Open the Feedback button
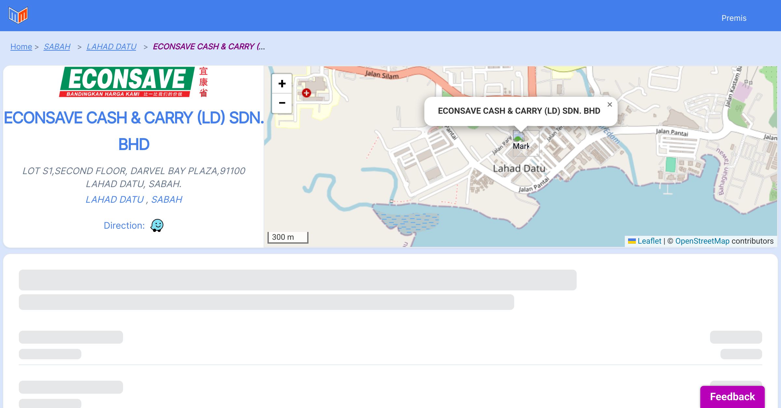 pos(732,397)
